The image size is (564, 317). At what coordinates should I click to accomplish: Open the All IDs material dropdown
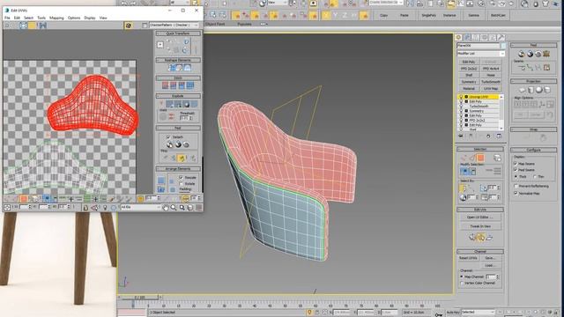pos(141,208)
